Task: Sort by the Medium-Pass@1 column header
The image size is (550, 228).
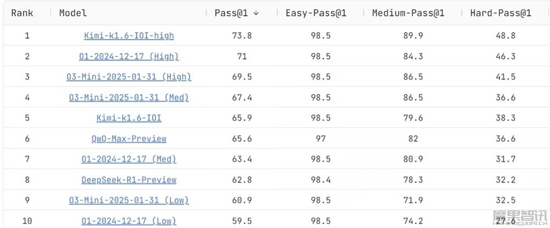Action: pyautogui.click(x=408, y=13)
